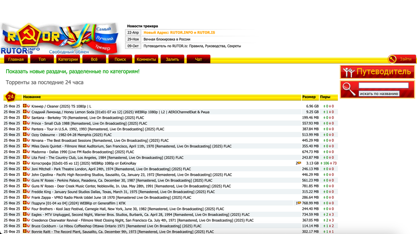The image size is (417, 234).
Task: Open the magnet link for Honey Lemon Soda
Action: click(x=28, y=111)
